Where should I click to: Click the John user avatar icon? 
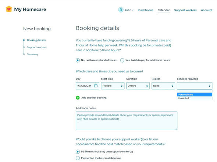pyautogui.click(x=121, y=10)
